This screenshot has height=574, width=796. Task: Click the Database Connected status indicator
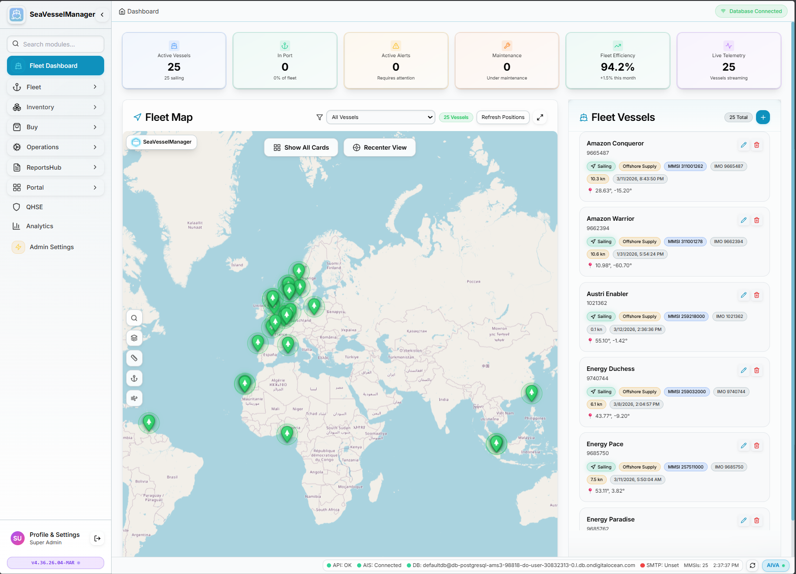[750, 11]
